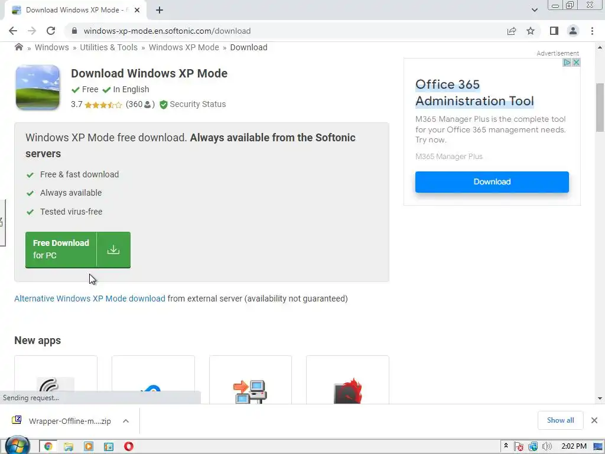Click the browser forward arrow
This screenshot has width=605, height=454.
point(32,31)
